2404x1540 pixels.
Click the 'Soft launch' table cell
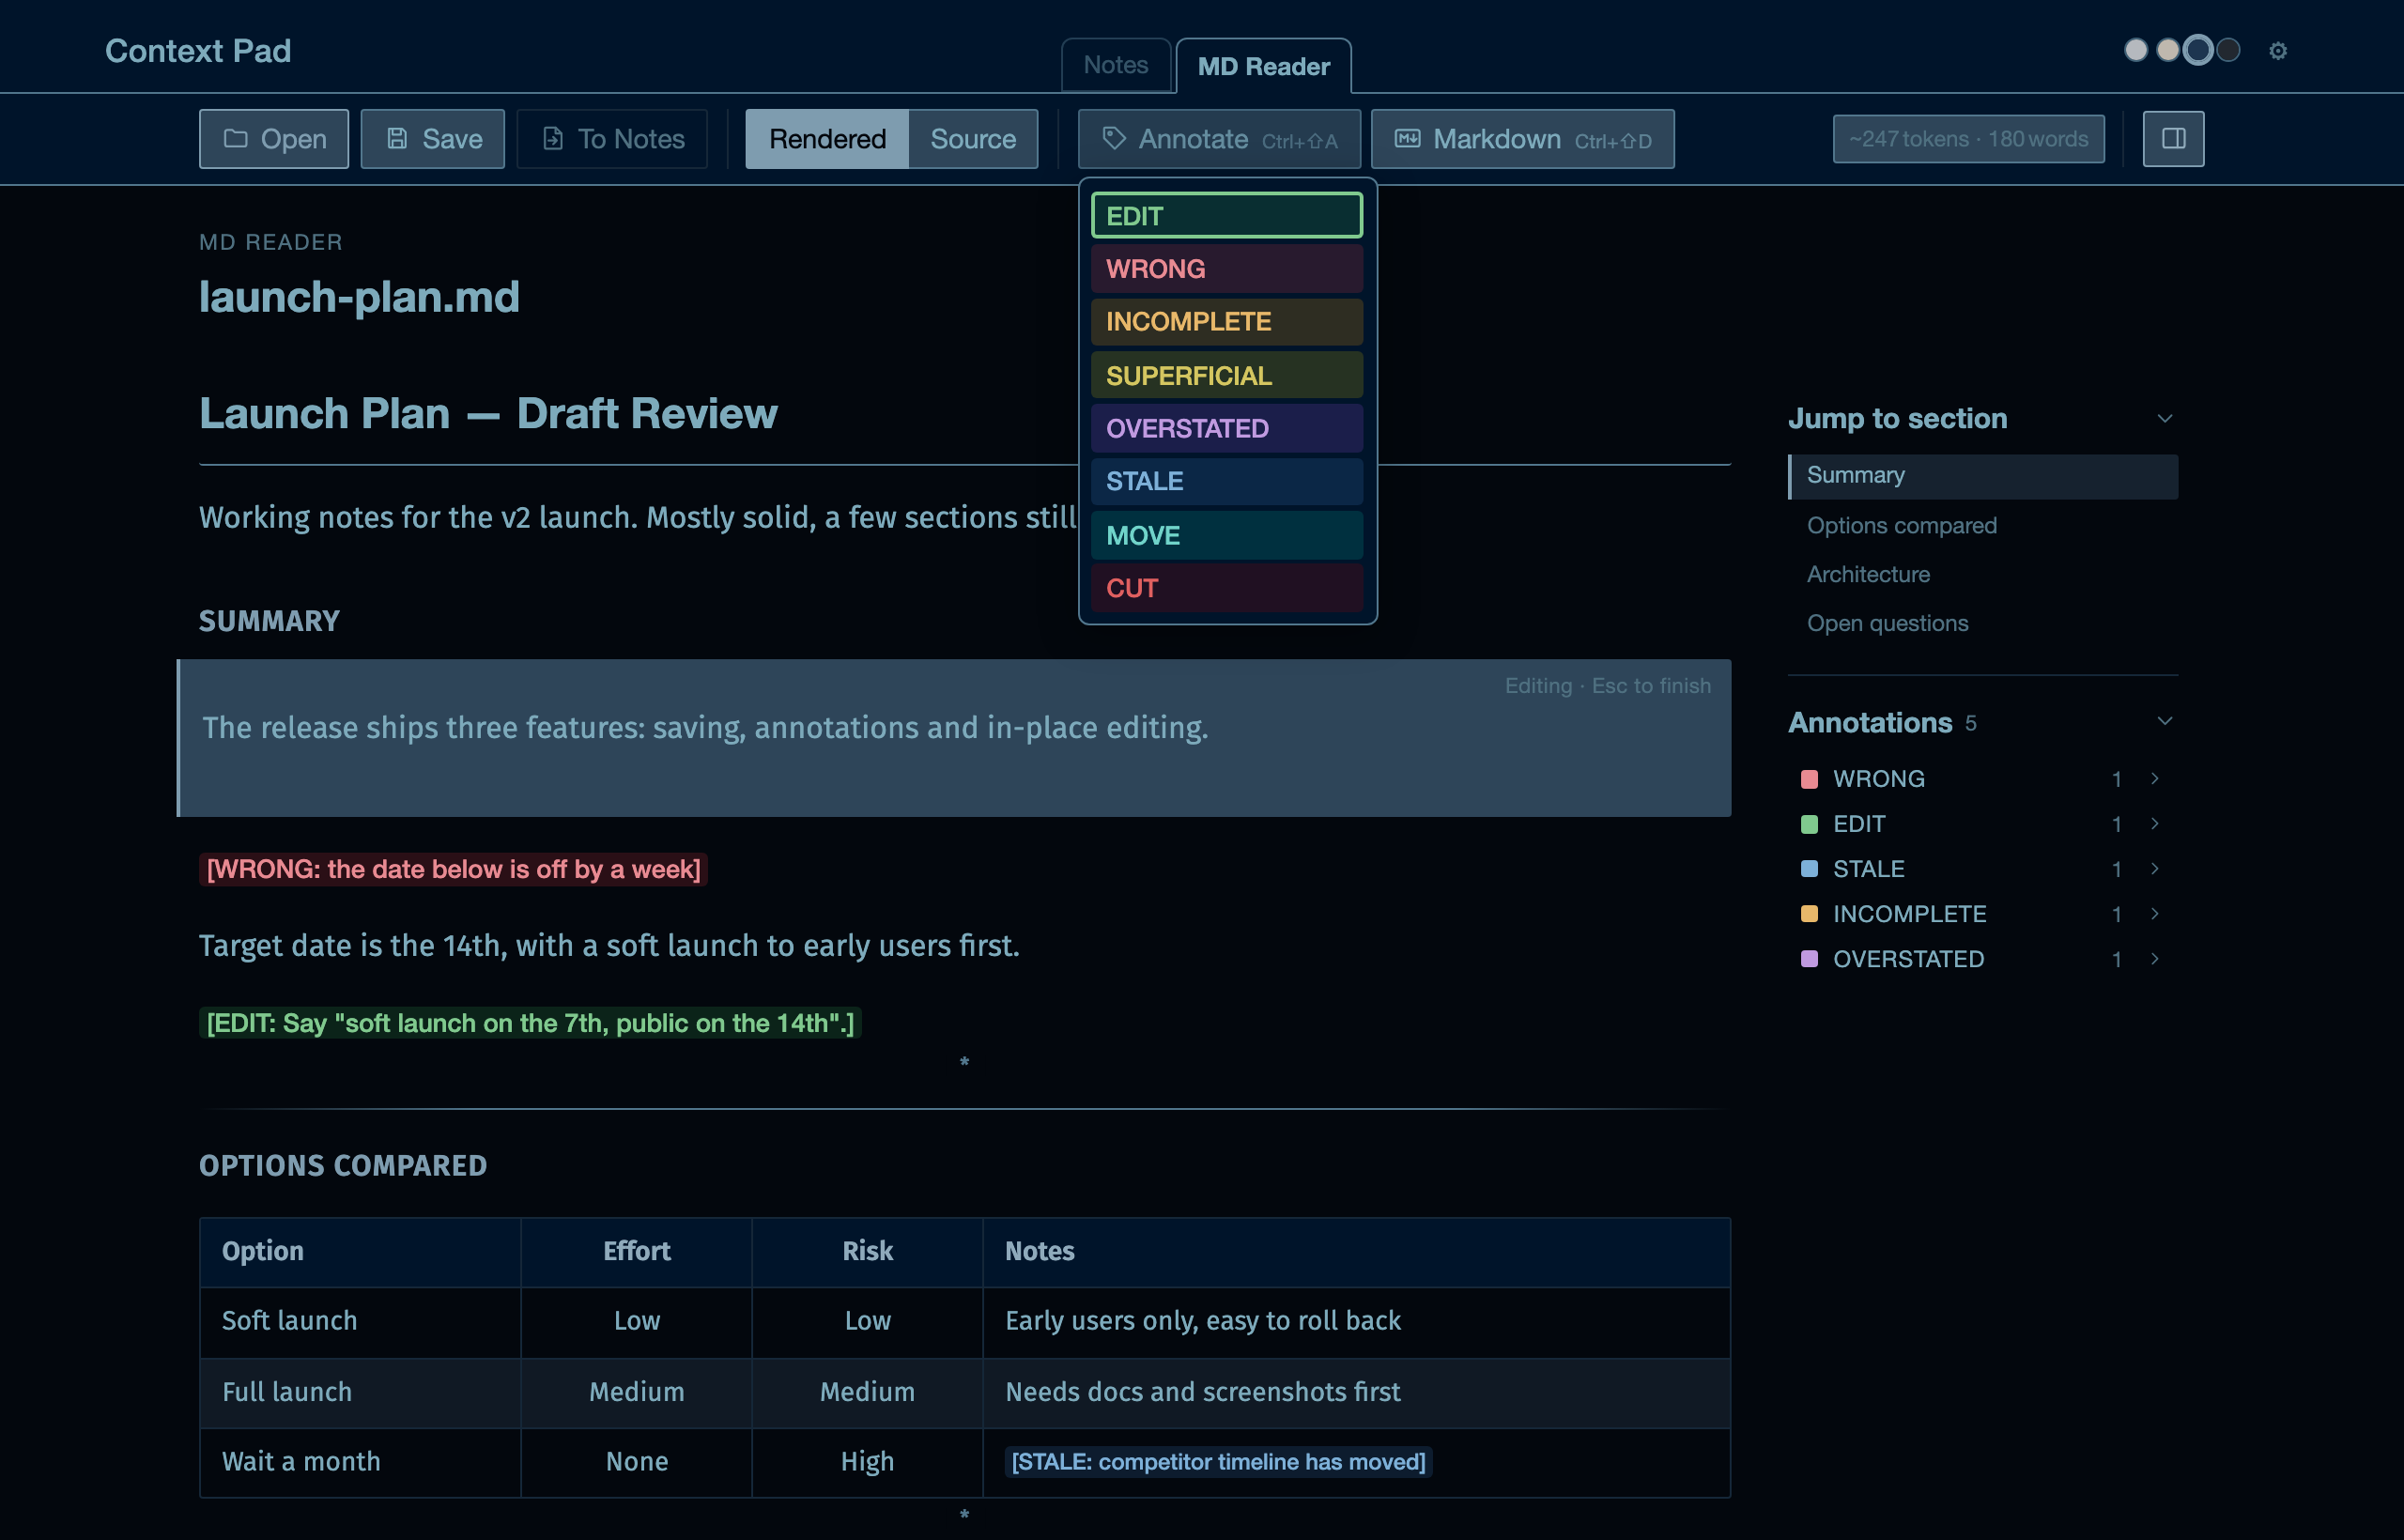360,1322
